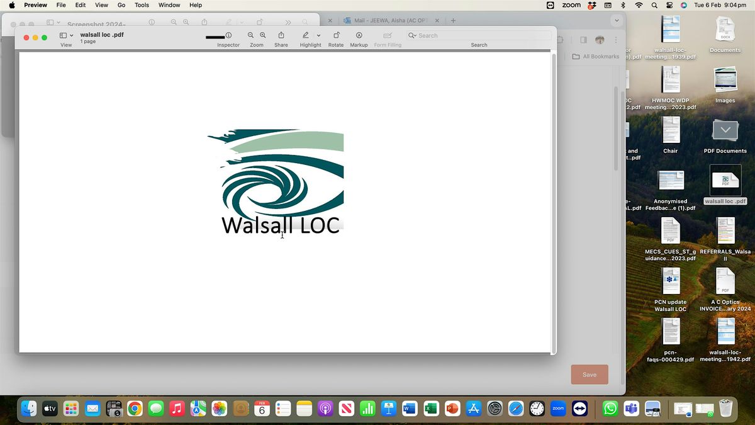The height and width of the screenshot is (425, 755).
Task: Open the Inspector panel
Action: point(228,35)
